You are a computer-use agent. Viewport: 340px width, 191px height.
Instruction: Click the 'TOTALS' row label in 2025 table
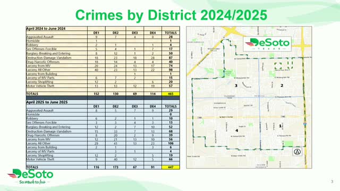tap(32, 167)
